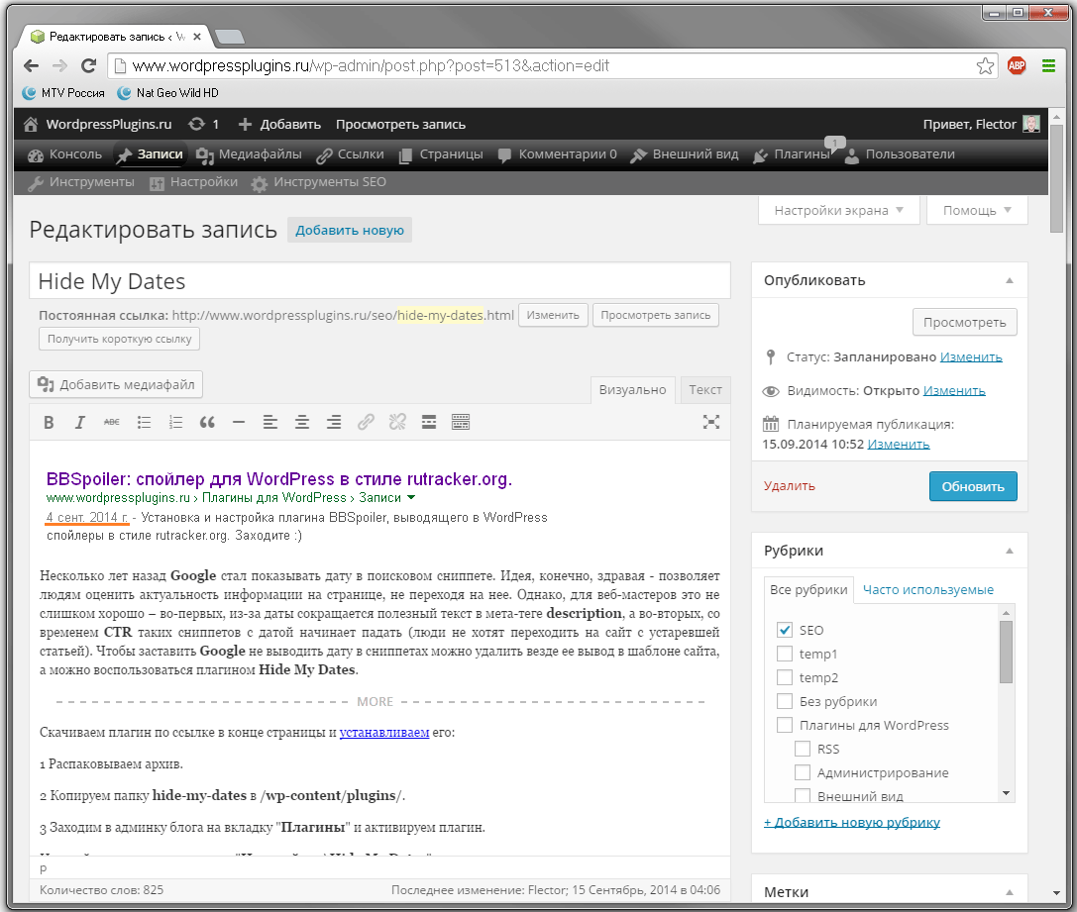Go back in browser history

(31, 66)
